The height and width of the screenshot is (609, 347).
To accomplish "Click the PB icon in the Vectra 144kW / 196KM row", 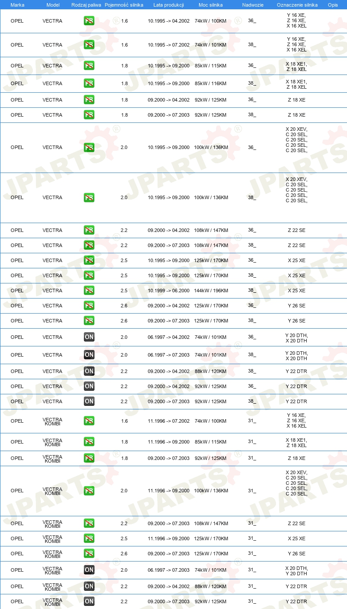I will point(89,290).
